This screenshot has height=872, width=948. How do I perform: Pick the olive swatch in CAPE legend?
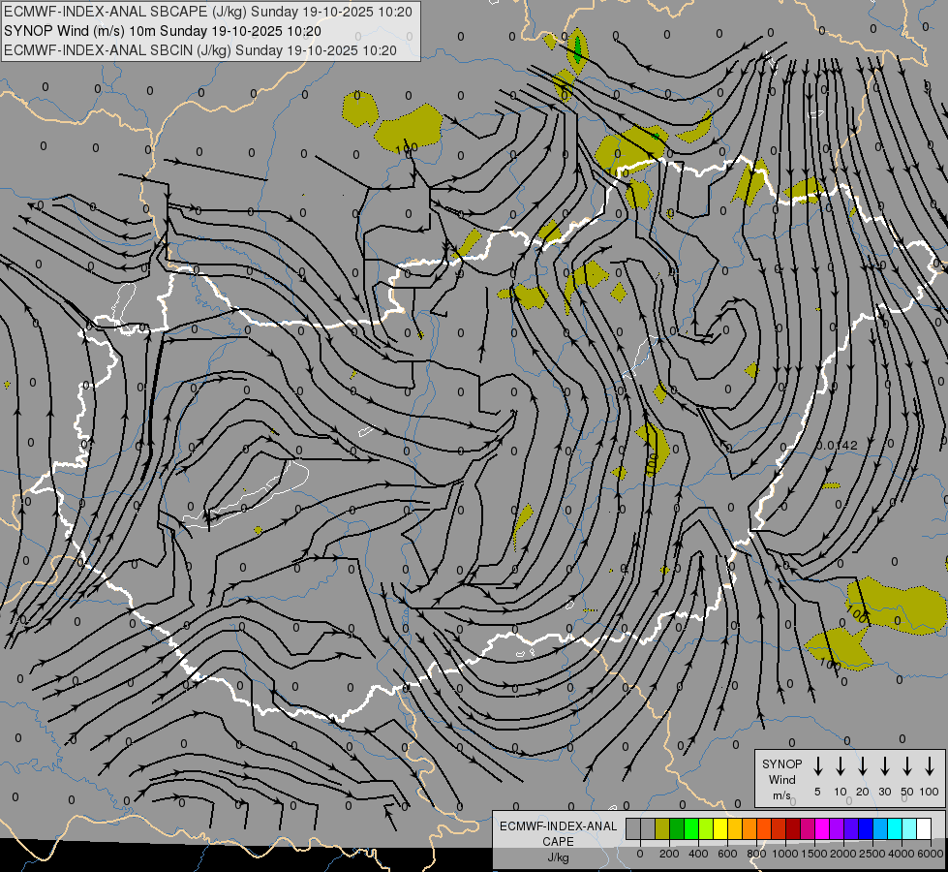[x=662, y=828]
